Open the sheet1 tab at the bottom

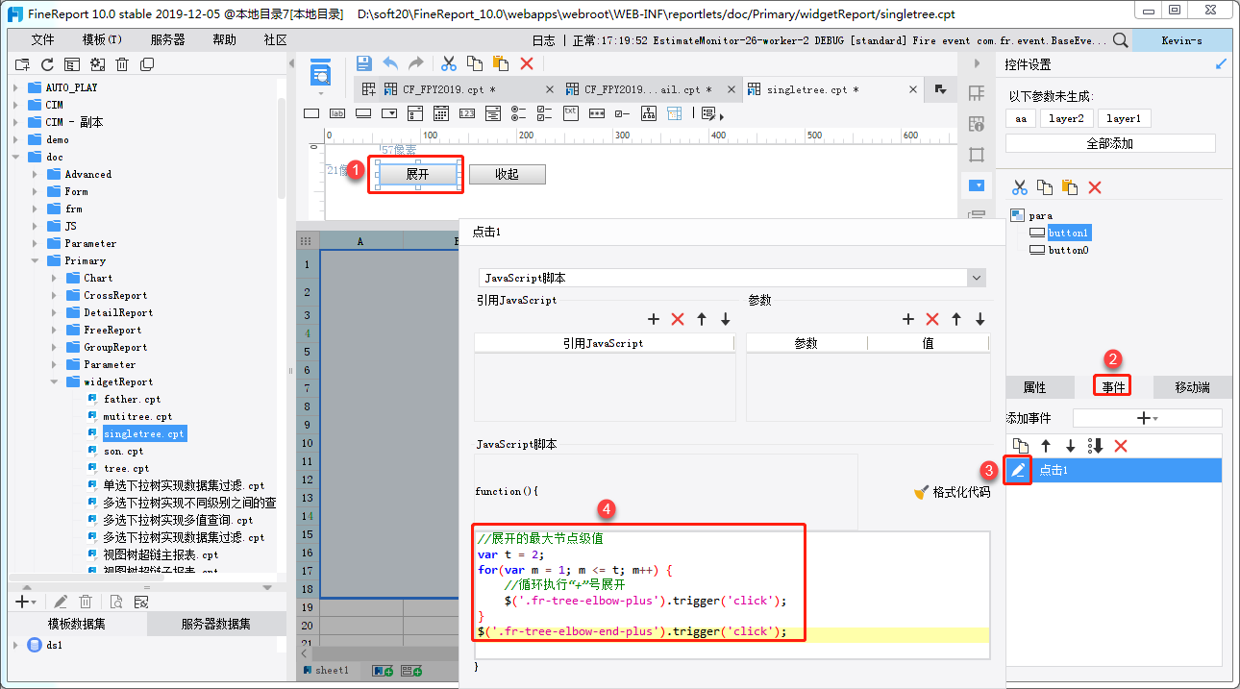tap(333, 670)
